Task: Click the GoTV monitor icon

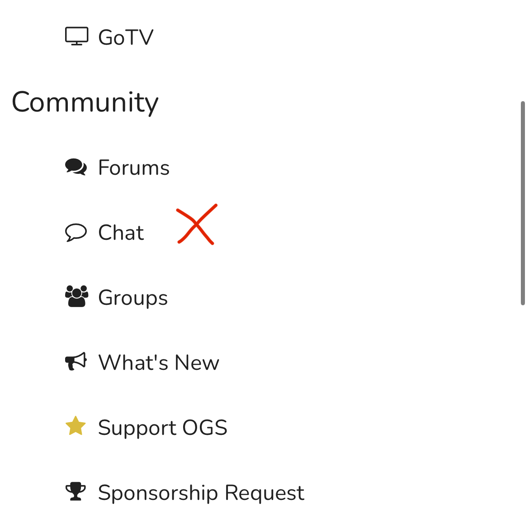Action: point(76,37)
